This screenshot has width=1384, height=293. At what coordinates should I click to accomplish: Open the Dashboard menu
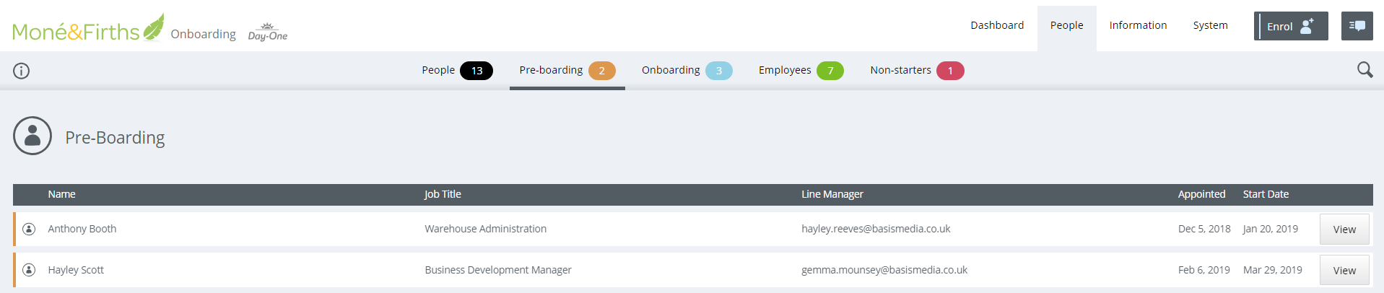[x=996, y=25]
